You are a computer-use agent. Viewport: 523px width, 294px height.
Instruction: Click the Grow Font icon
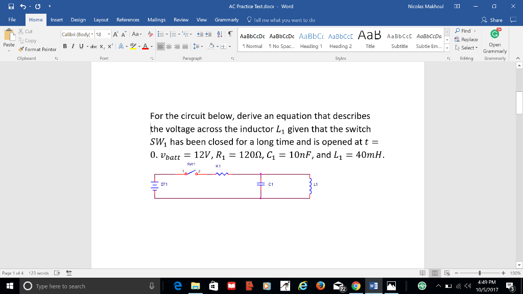click(x=115, y=34)
